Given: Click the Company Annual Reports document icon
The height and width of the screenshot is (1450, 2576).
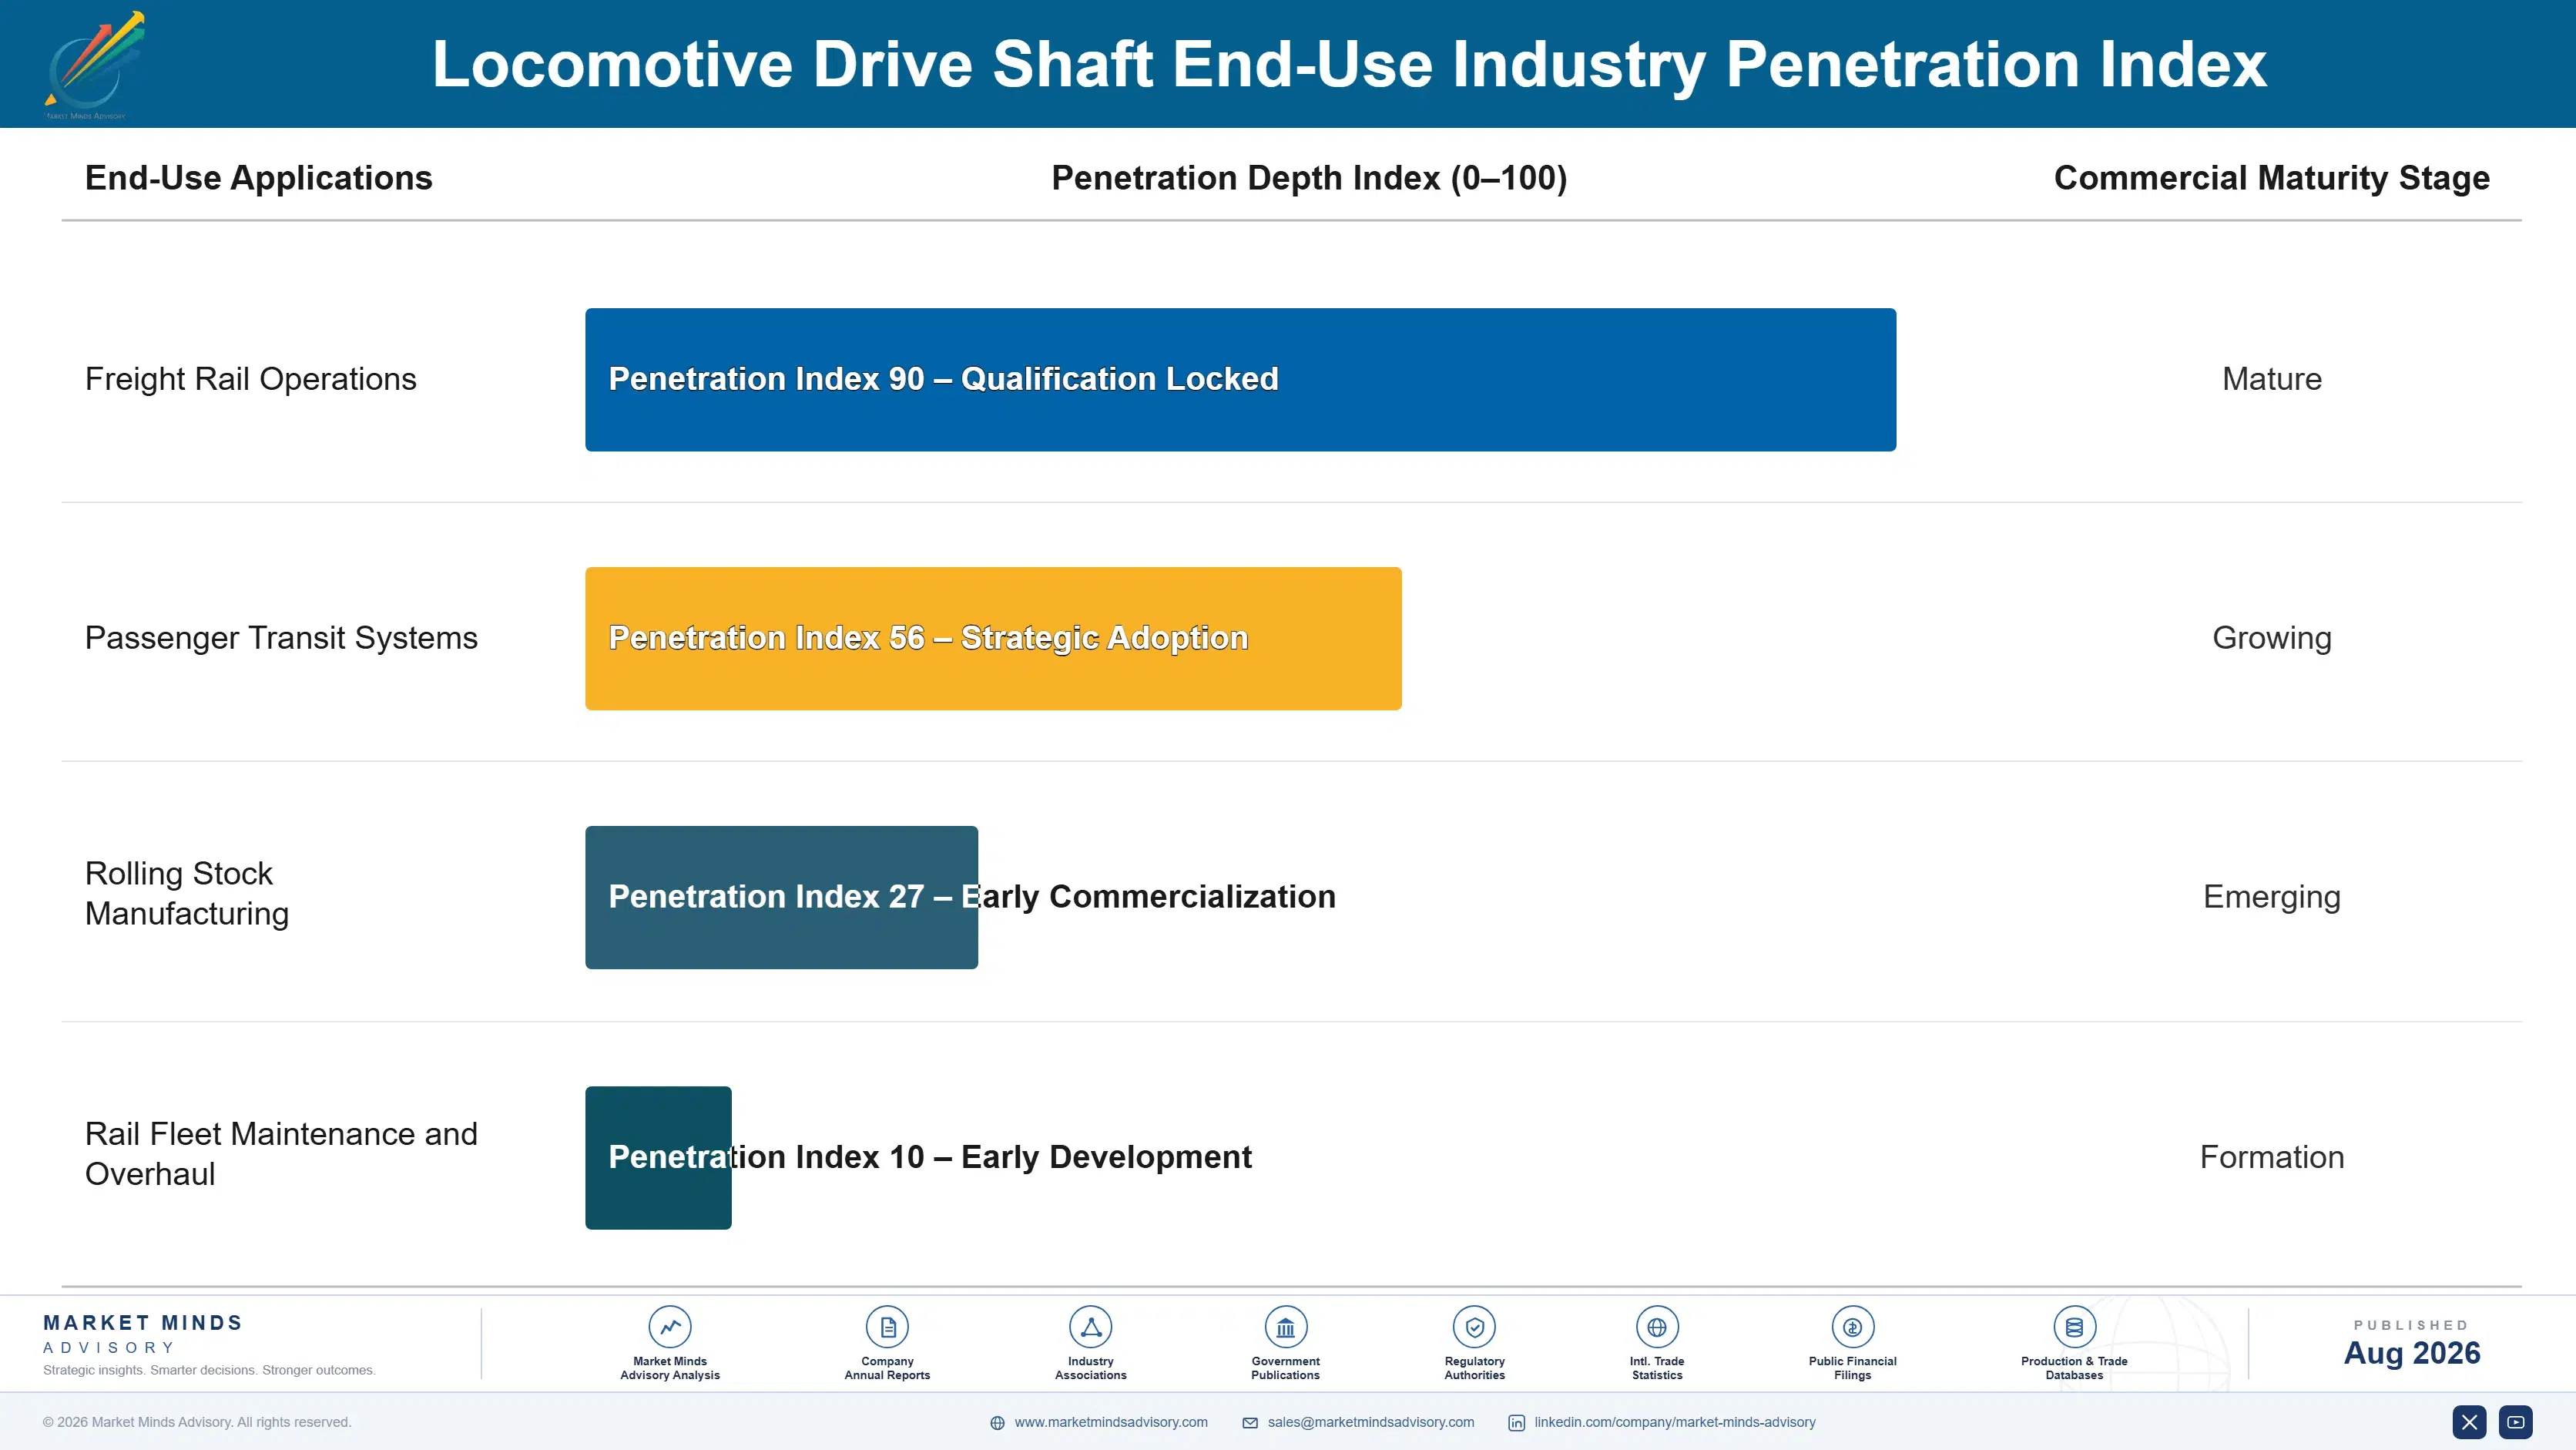Looking at the screenshot, I should pyautogui.click(x=887, y=1327).
